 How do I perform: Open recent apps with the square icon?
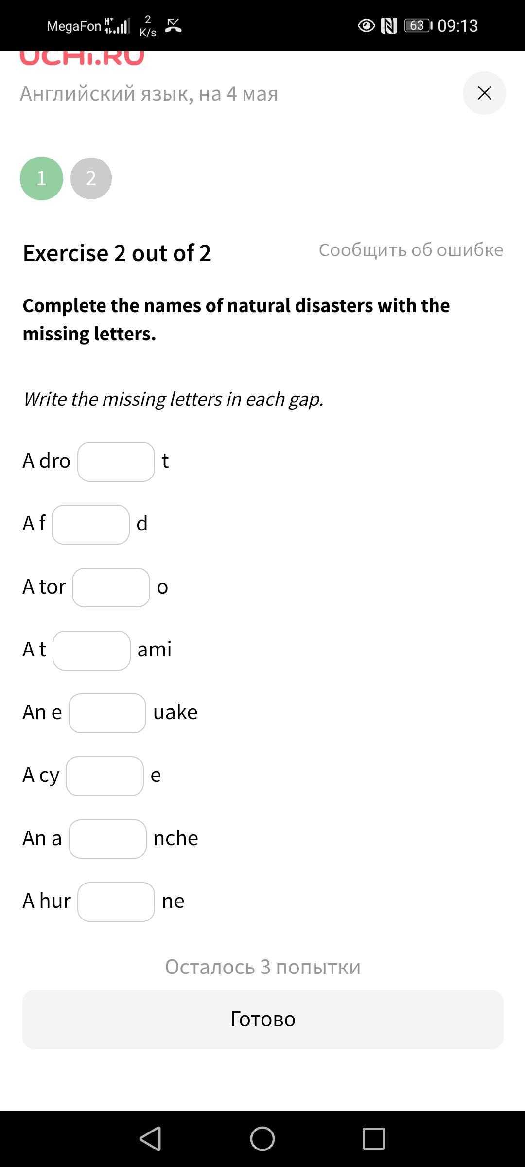click(374, 1139)
